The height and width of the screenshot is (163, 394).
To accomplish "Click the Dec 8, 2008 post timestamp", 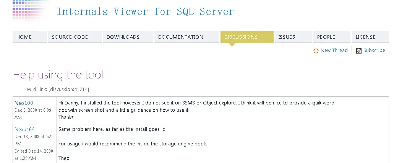I will 32,113.
